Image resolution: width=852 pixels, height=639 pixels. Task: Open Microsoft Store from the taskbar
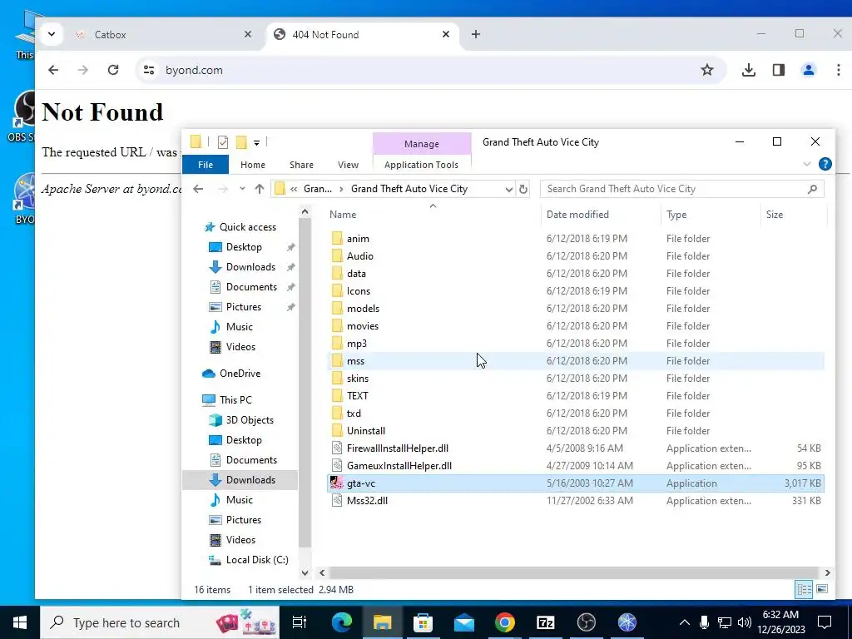[x=424, y=622]
